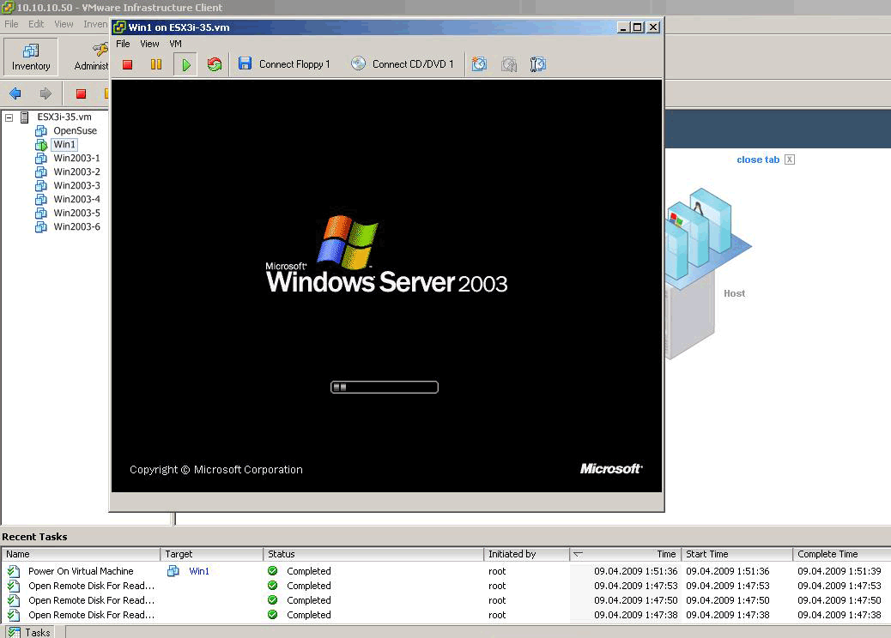The image size is (891, 638).
Task: Select the ESX3i-35.vm host label
Action: coord(64,117)
